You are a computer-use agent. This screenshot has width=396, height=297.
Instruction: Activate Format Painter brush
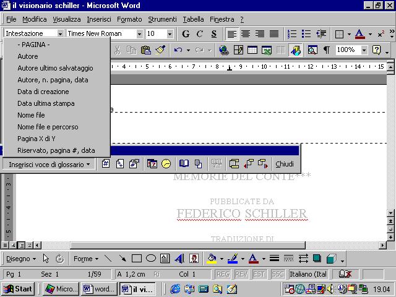coord(160,50)
